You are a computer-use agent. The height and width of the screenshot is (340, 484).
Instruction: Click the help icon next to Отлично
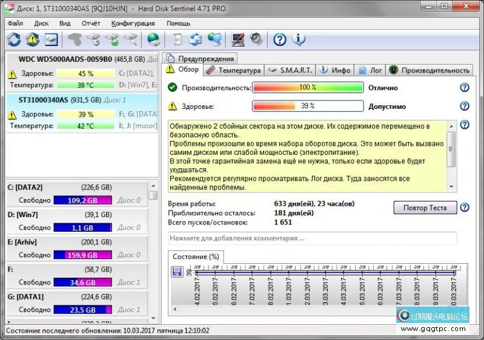(x=465, y=88)
